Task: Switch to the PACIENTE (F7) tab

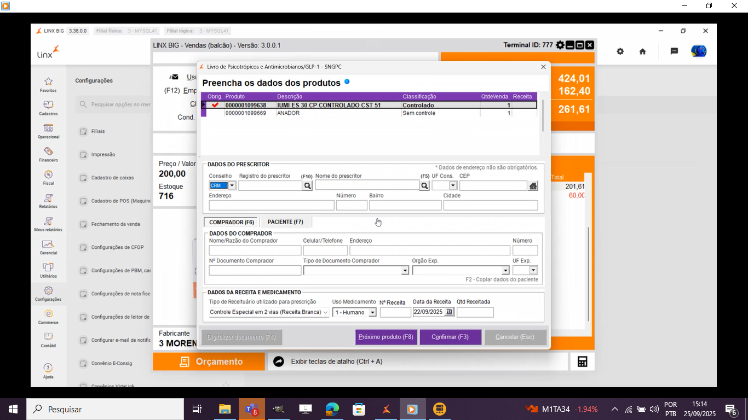Action: click(285, 222)
